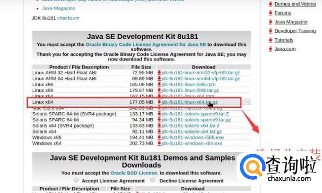Download jdk-8u181-windows-i586.exe
This screenshot has width=322, height=193.
pos(192,137)
